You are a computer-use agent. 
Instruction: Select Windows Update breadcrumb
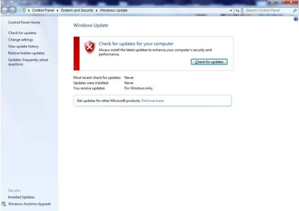tap(113, 10)
